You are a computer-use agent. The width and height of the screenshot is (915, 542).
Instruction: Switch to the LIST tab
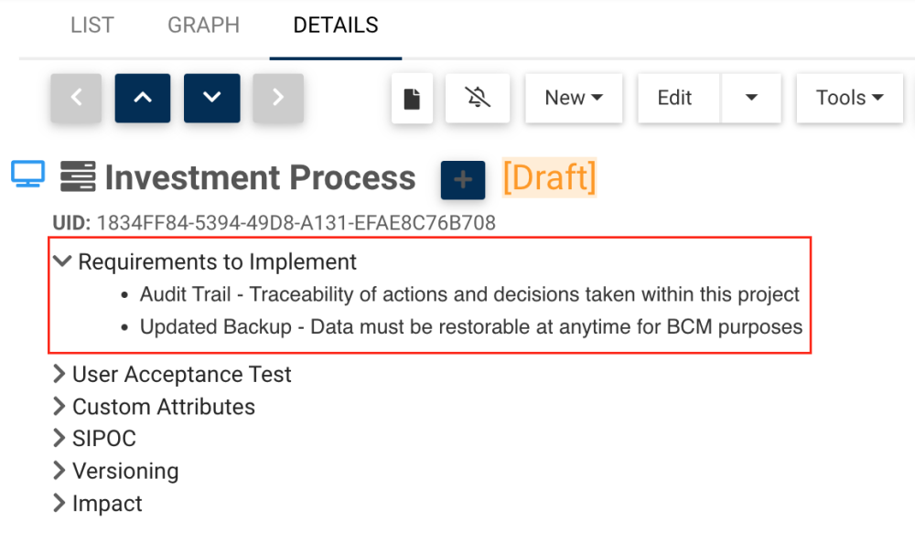tap(91, 25)
